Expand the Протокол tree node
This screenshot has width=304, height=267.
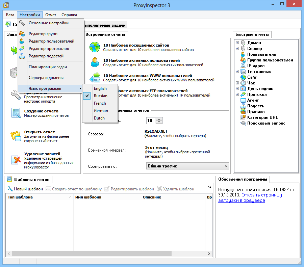pos(237,95)
